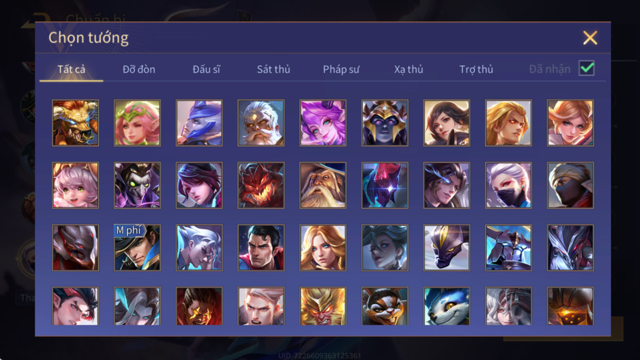Screen dimensions: 640x360
Task: Select the white-bearded old man hero
Action: pos(261,123)
